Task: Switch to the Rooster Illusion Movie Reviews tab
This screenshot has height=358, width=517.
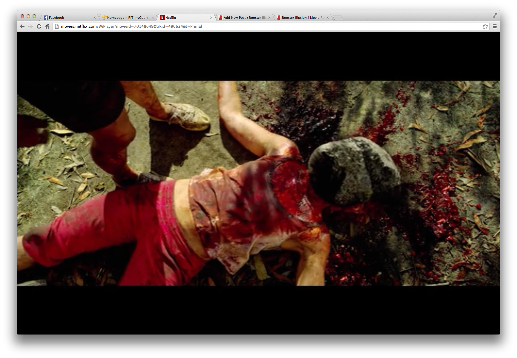Action: (302, 18)
